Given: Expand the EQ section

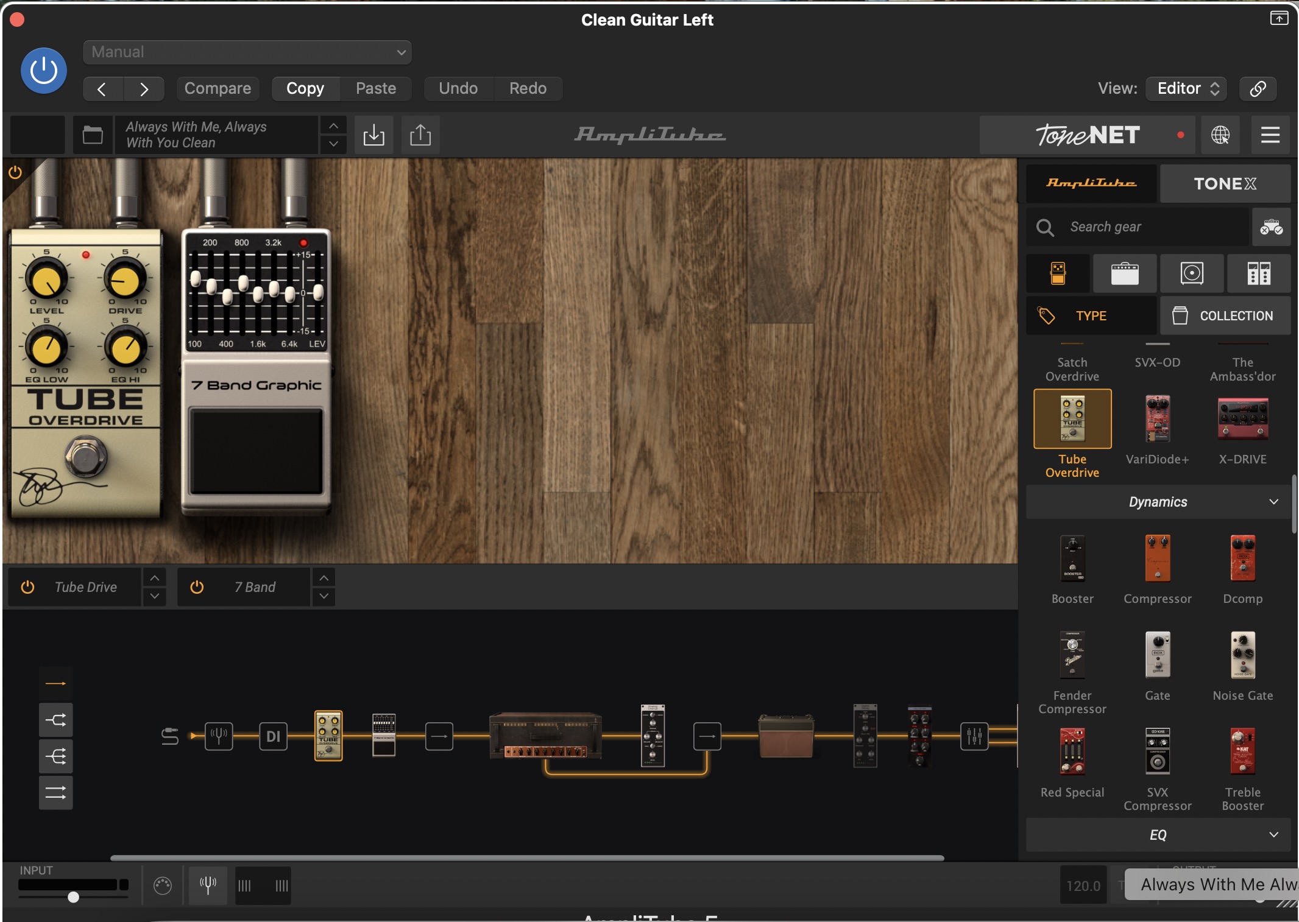Looking at the screenshot, I should [x=1158, y=835].
